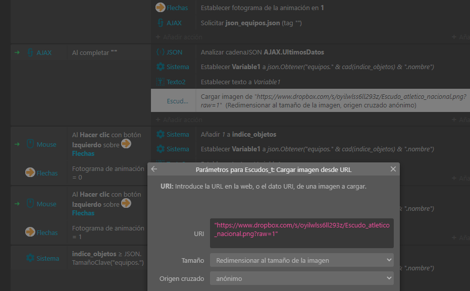
Task: Click the Texto2 text object icon
Action: [x=161, y=82]
